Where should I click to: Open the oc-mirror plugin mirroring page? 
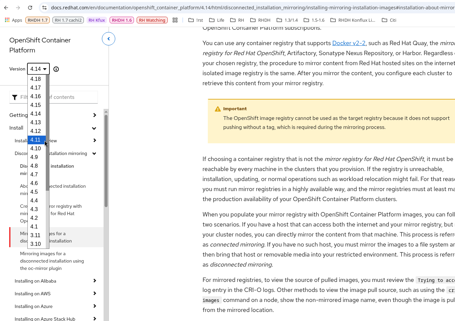[x=52, y=261]
